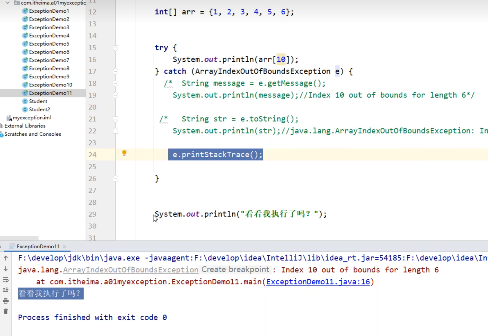Clear console output with trash icon
This screenshot has height=336, width=488.
pos(6,311)
